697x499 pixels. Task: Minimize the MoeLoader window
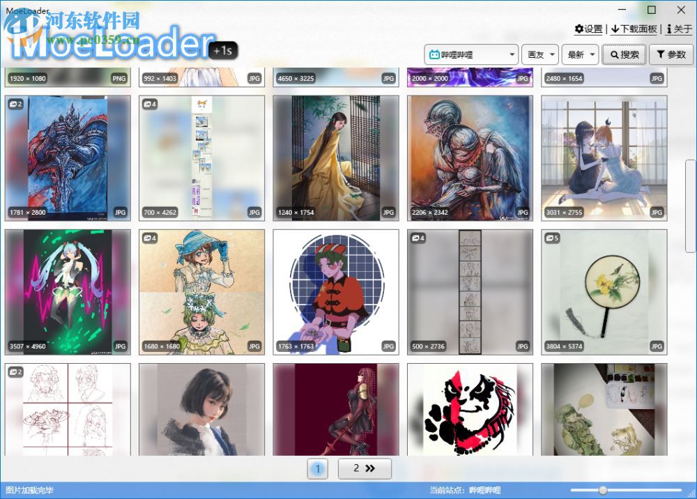coord(622,10)
